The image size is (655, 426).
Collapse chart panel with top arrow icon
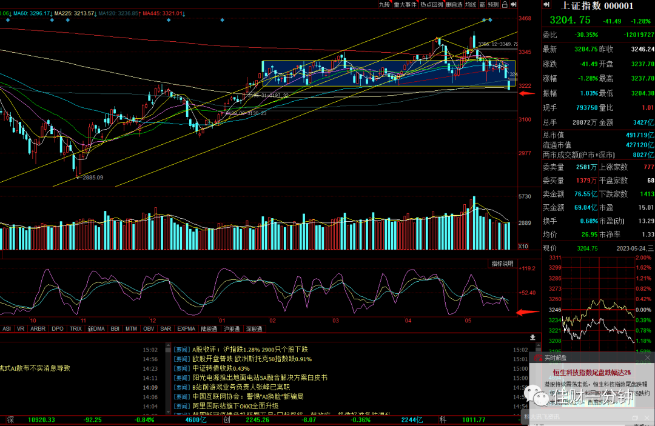click(514, 5)
